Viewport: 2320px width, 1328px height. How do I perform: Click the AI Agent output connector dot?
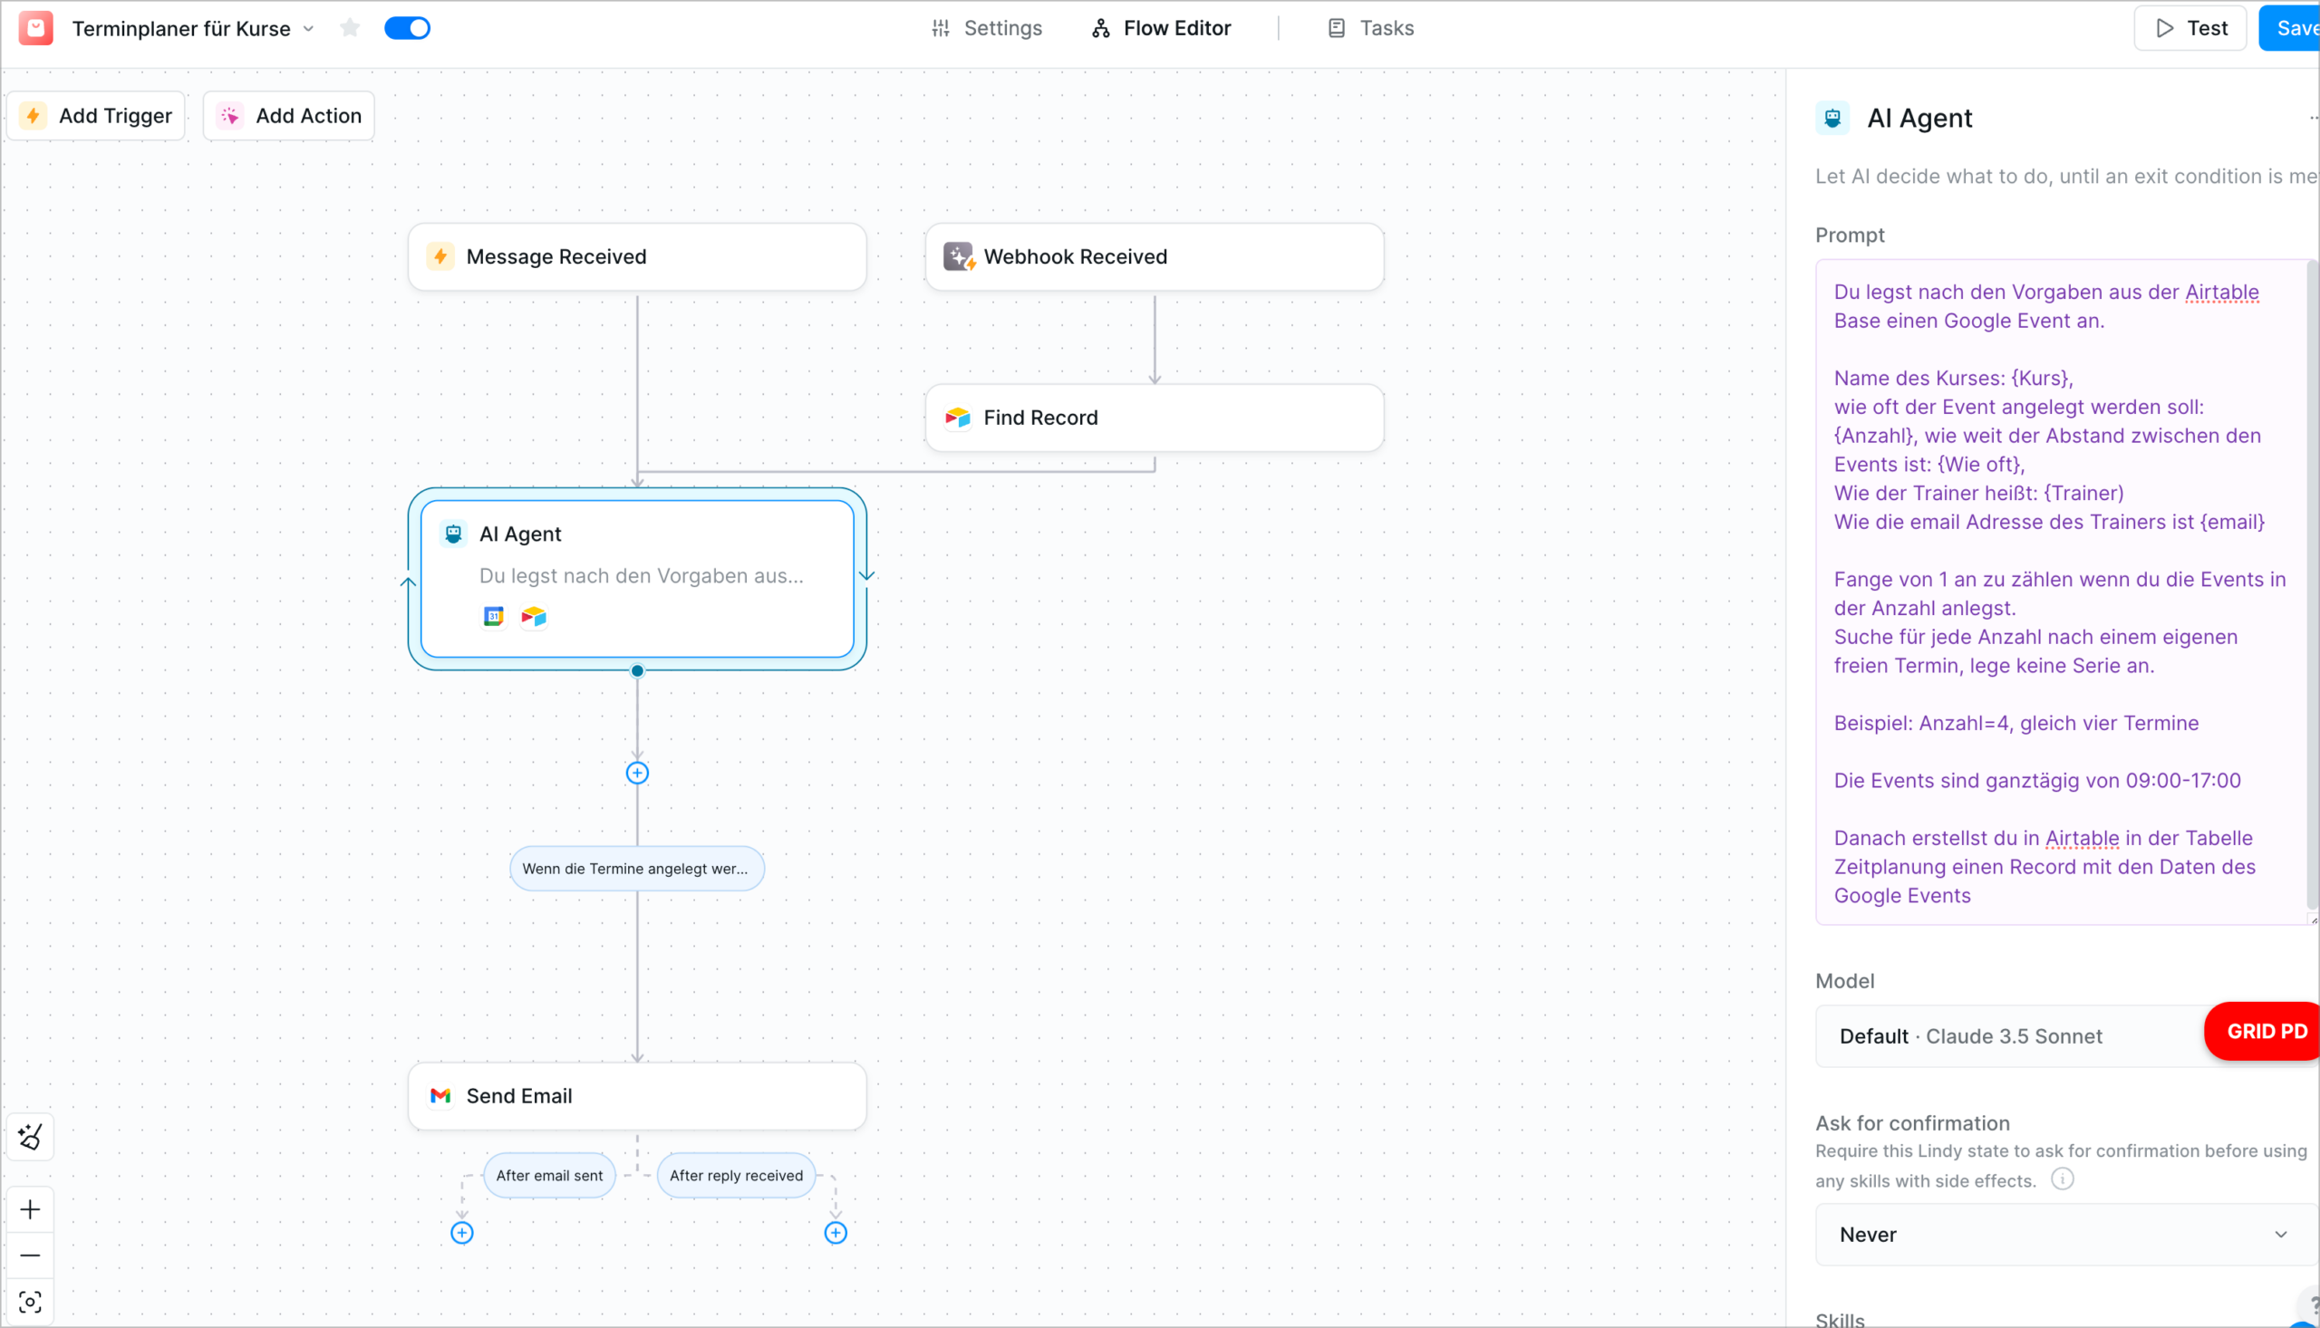[637, 671]
